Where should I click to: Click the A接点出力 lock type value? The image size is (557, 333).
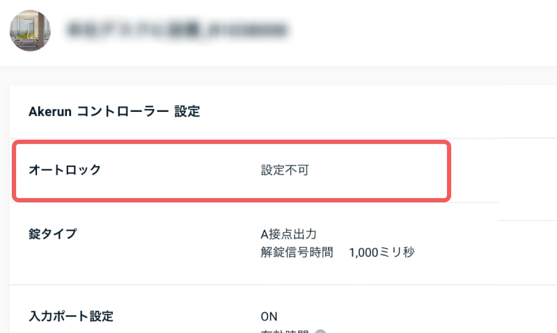[289, 234]
